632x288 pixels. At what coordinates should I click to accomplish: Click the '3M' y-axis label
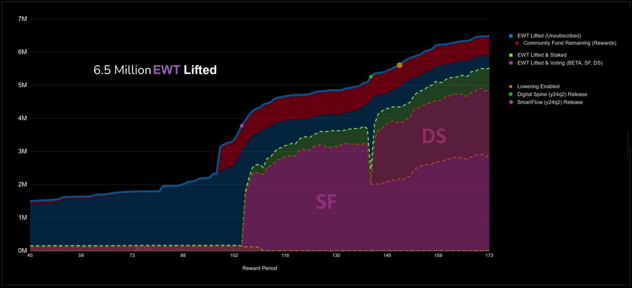coord(23,151)
